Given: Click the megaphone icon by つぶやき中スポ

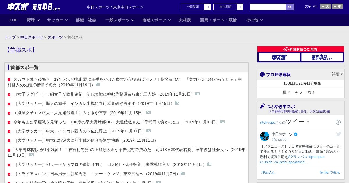Looking at the screenshot, I should 262,106.
